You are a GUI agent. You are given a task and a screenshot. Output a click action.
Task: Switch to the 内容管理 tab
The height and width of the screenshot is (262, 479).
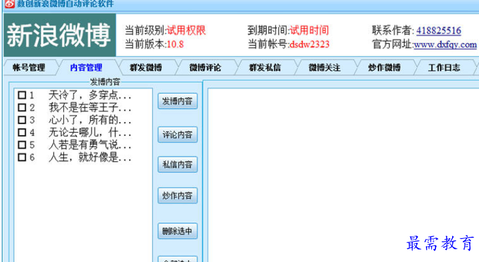click(x=87, y=68)
